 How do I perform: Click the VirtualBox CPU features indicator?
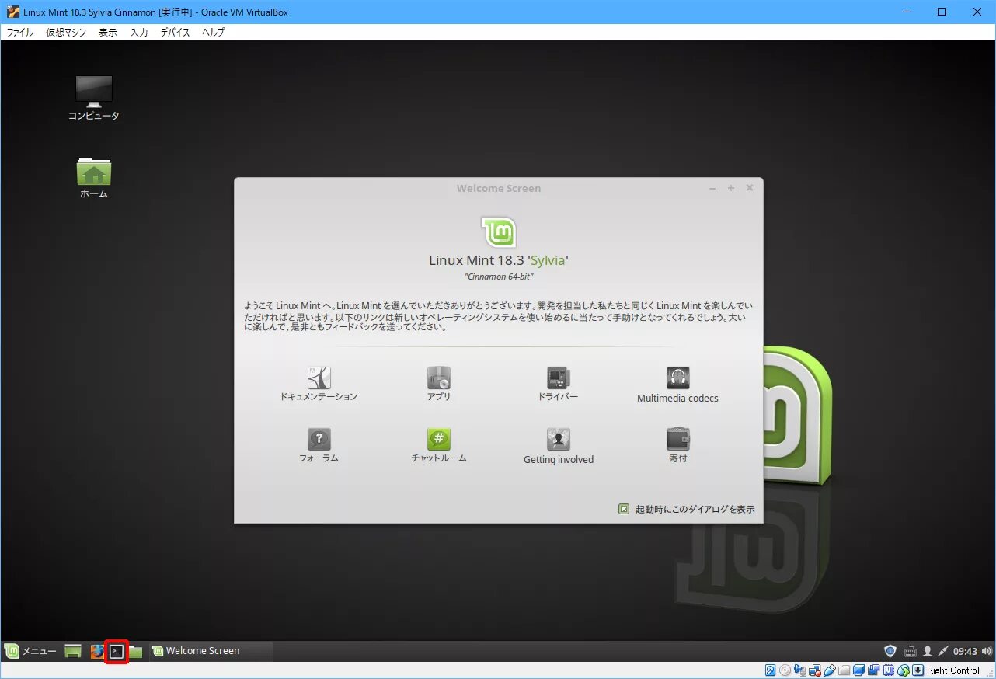pyautogui.click(x=889, y=670)
